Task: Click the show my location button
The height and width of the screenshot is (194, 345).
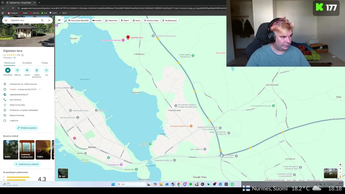Action: 340,165
